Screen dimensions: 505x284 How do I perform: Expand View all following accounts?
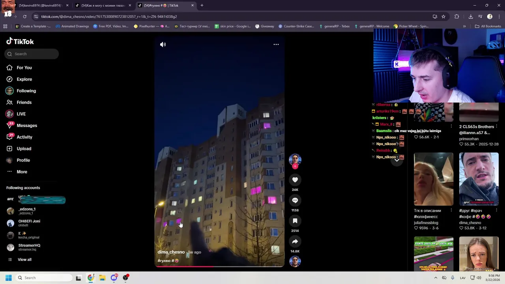click(x=24, y=260)
